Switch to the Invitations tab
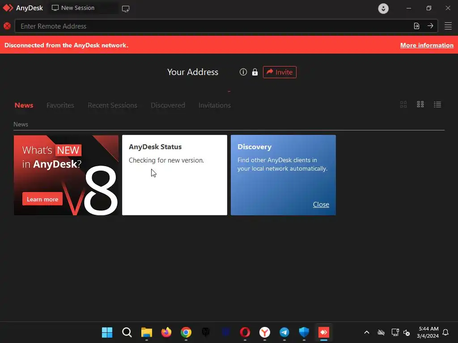The height and width of the screenshot is (343, 458). 214,105
